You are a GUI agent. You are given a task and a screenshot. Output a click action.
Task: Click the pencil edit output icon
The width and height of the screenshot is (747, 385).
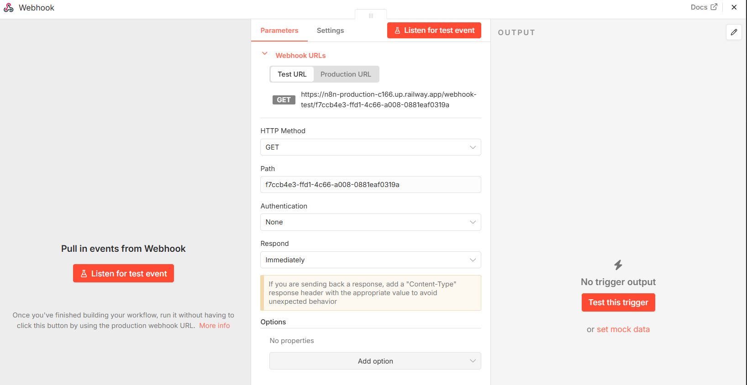click(x=734, y=32)
